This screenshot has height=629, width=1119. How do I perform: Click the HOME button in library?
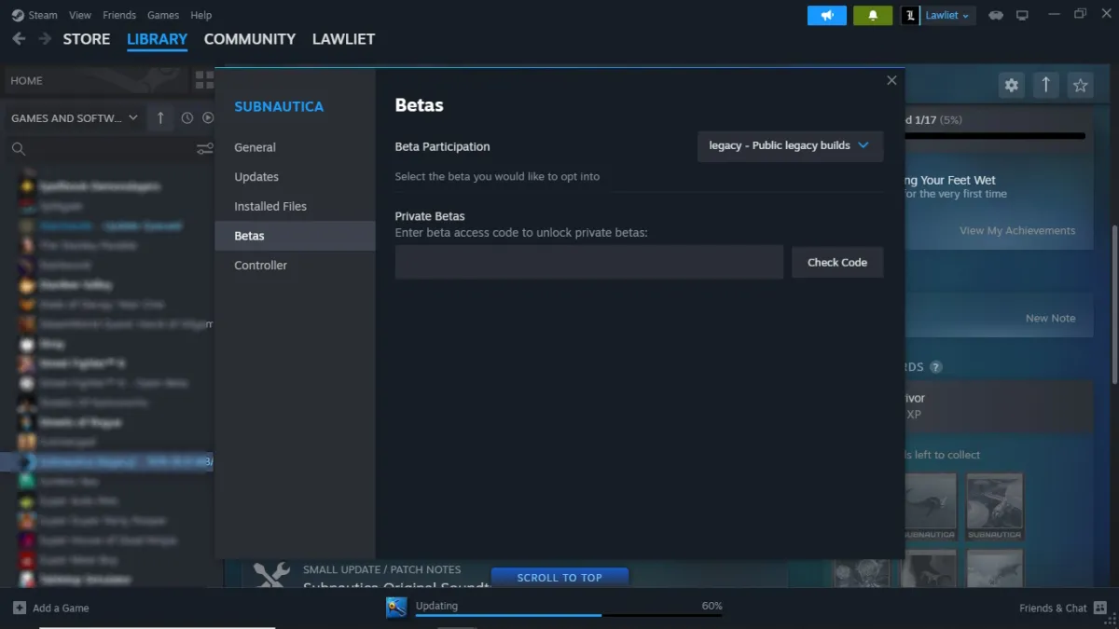[95, 81]
